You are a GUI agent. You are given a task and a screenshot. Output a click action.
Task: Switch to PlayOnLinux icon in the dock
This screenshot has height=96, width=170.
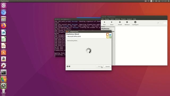(3, 79)
